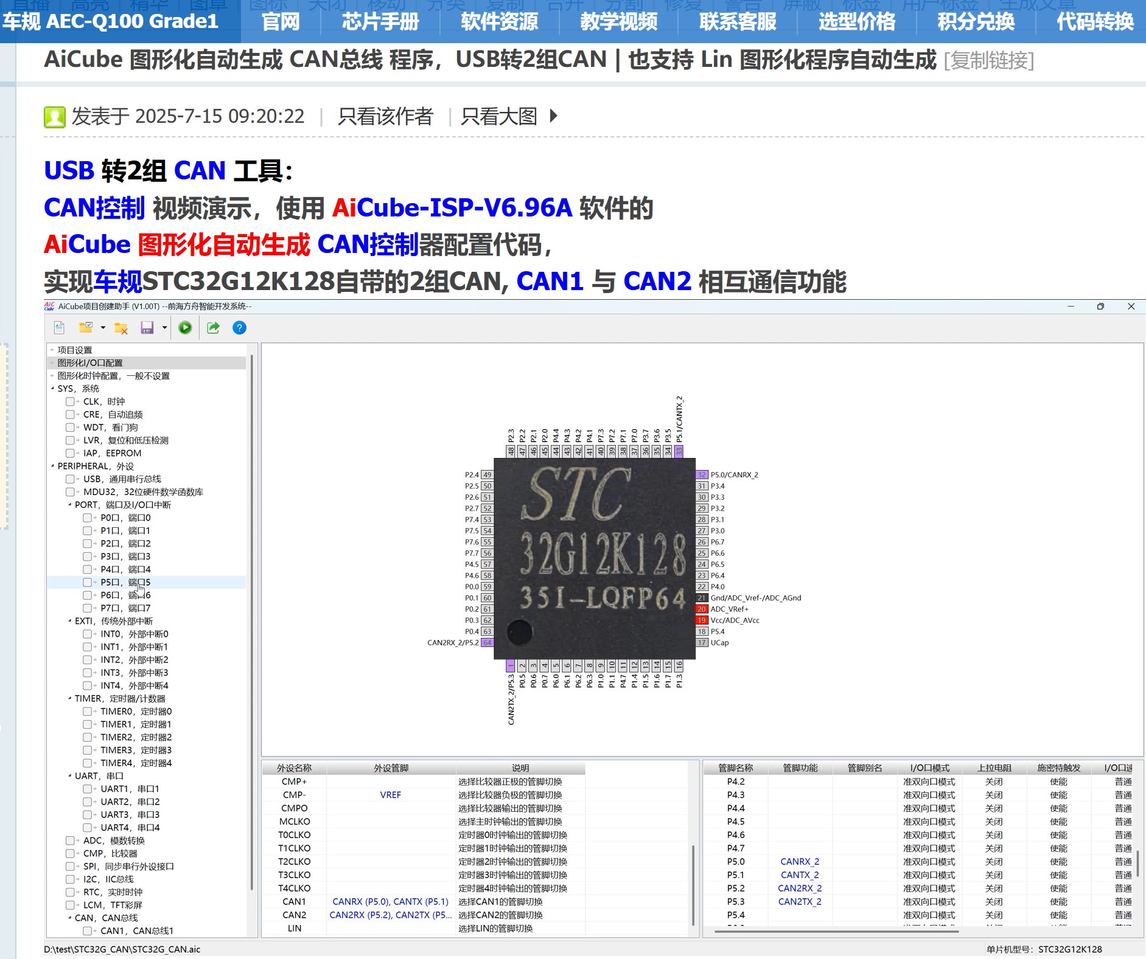Click the 车规 AEC-Q100 Grade1 banner link
The image size is (1146, 959).
(x=110, y=21)
